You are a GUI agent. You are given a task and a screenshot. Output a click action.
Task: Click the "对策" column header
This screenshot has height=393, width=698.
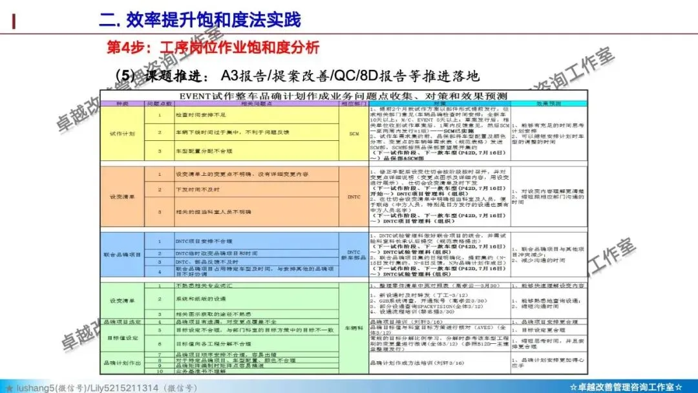(x=440, y=103)
